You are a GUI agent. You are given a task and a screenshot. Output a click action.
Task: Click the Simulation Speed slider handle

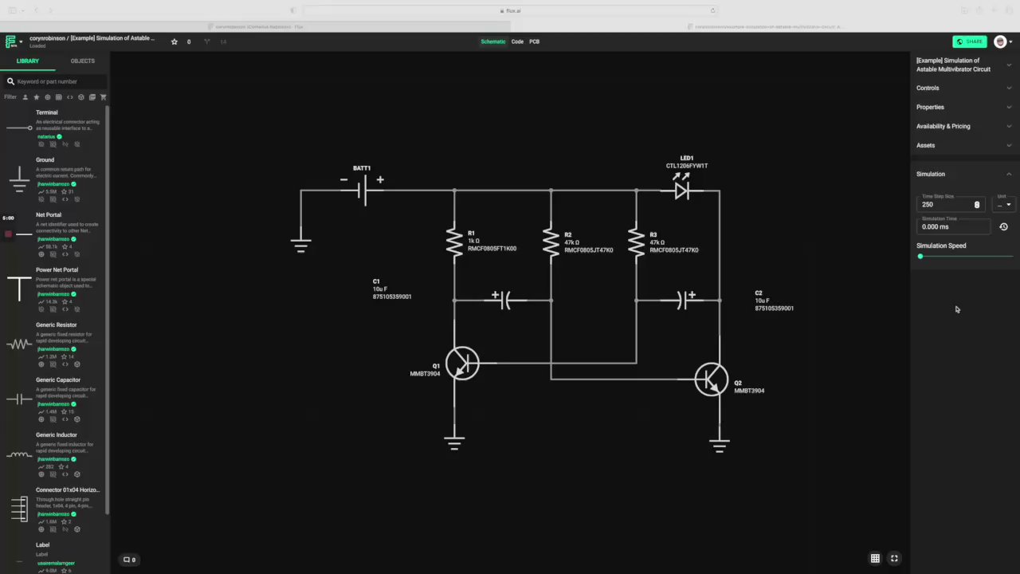pyautogui.click(x=920, y=256)
